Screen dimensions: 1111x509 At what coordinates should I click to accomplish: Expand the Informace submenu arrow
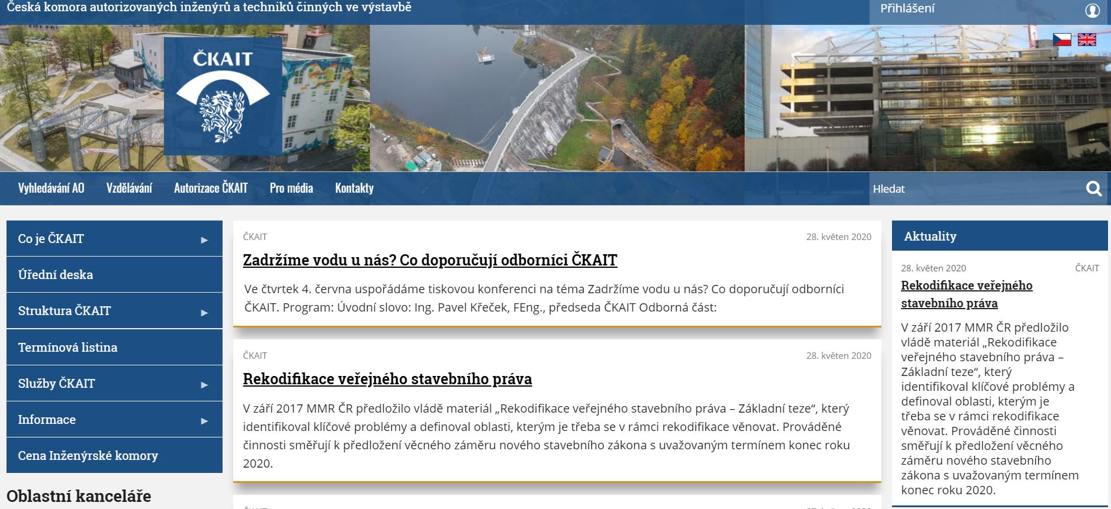click(x=204, y=421)
